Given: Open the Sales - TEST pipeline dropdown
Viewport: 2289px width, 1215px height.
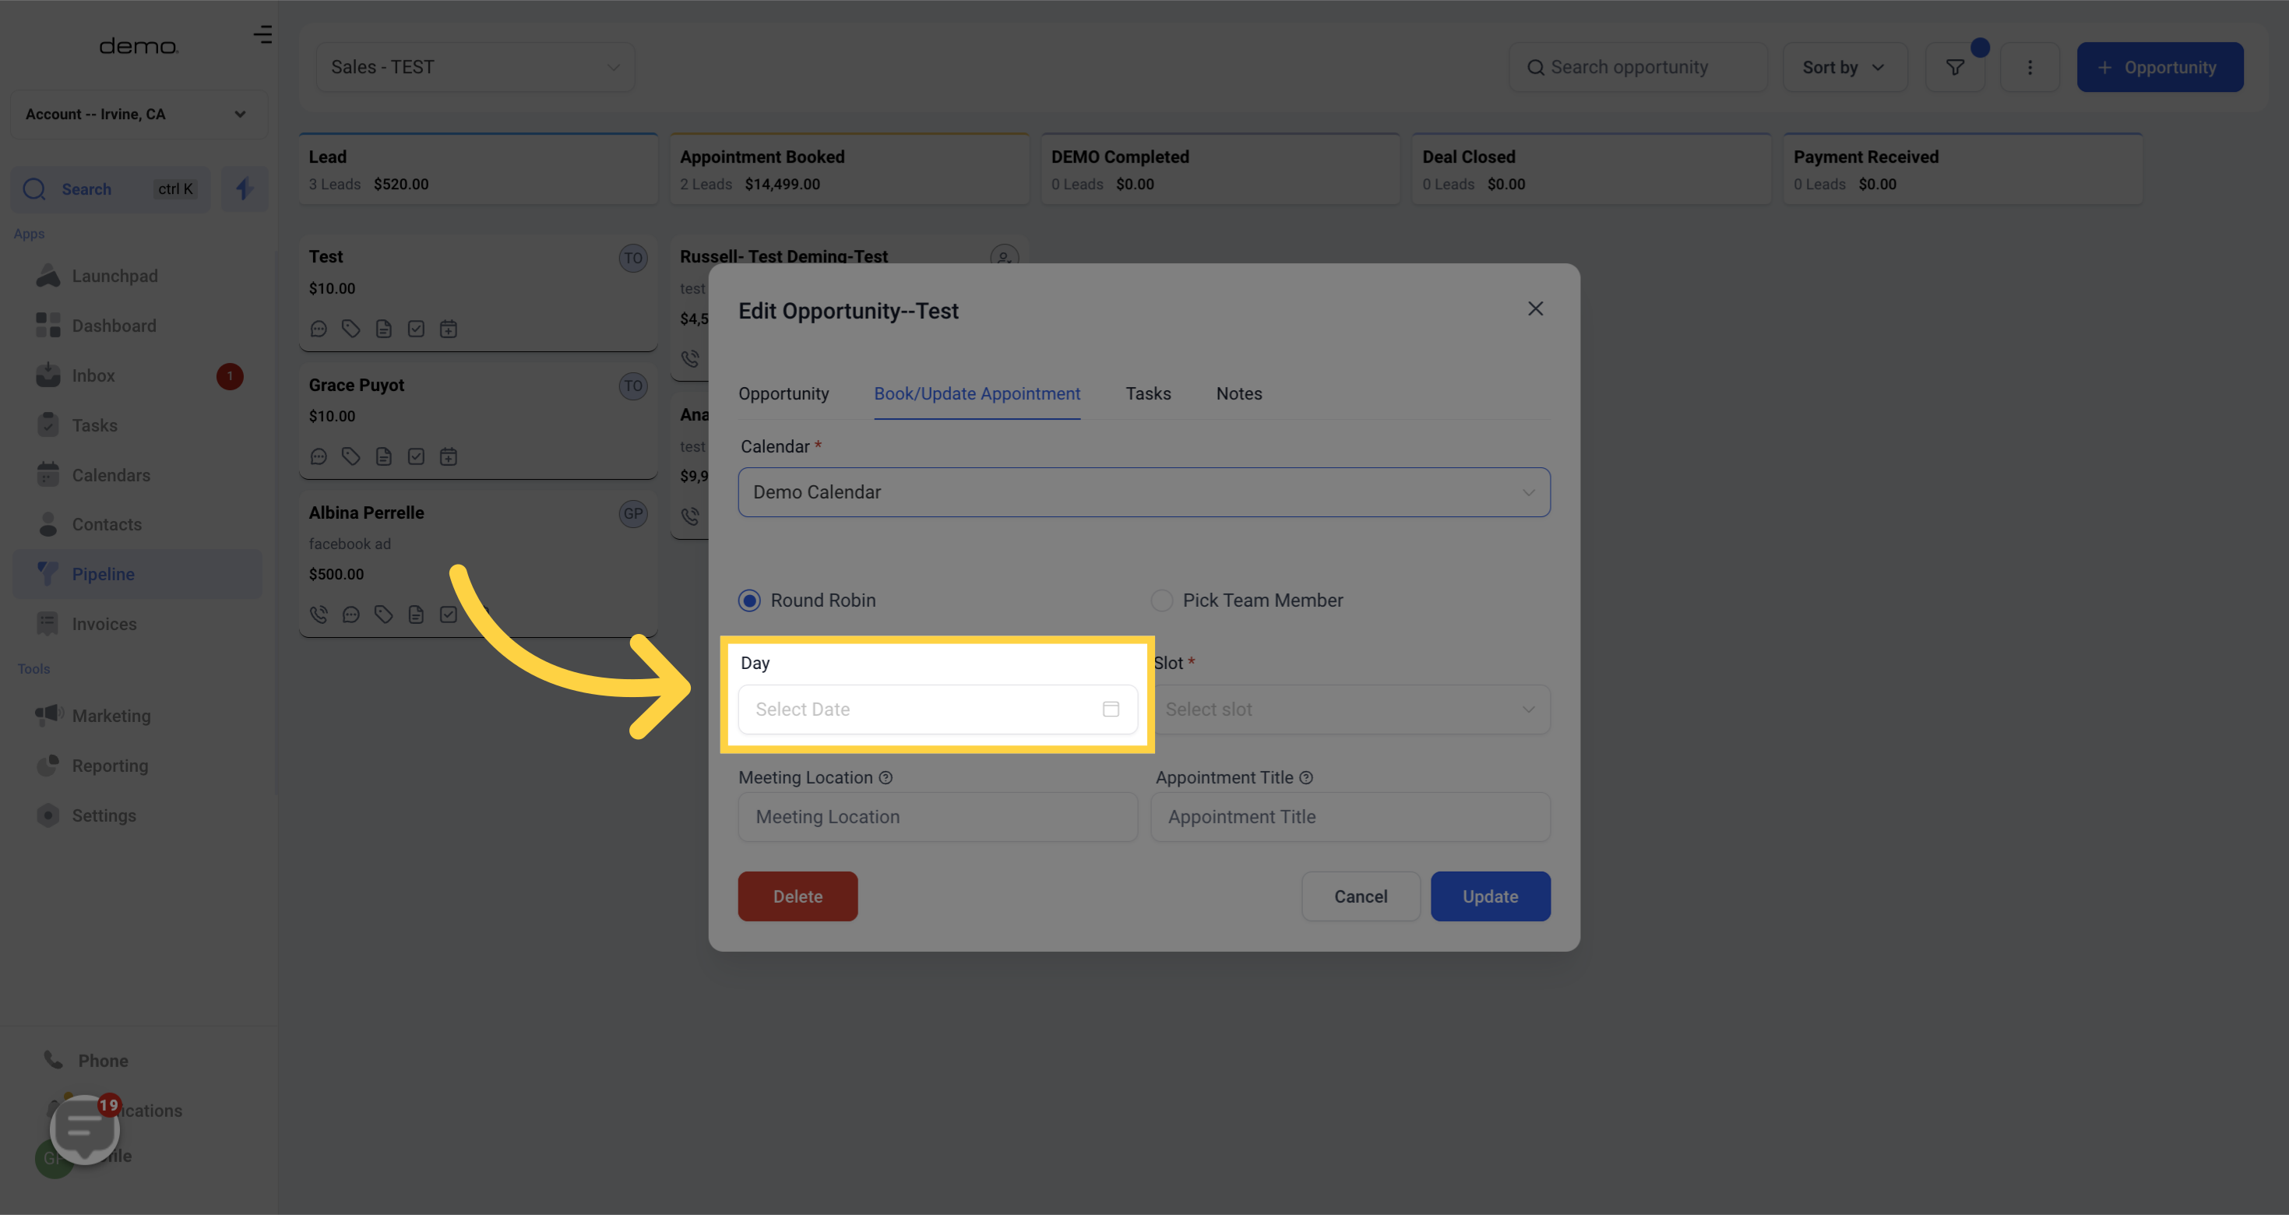Looking at the screenshot, I should (475, 68).
